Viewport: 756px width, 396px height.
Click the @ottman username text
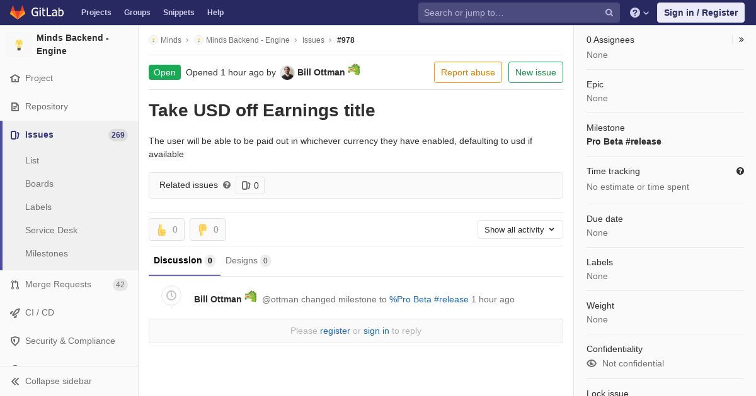(280, 299)
